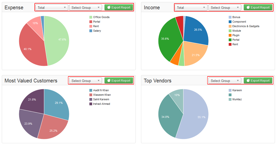Click the Component legend color swatch
Screen dimensions: 277x145
click(230, 22)
